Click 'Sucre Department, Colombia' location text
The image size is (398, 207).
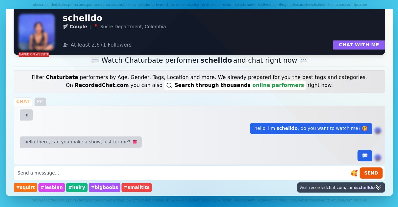pyautogui.click(x=133, y=27)
